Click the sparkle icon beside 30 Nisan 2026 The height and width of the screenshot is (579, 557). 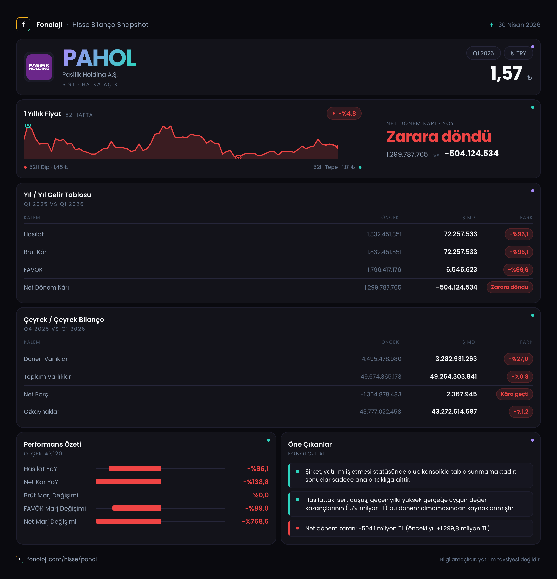(491, 25)
